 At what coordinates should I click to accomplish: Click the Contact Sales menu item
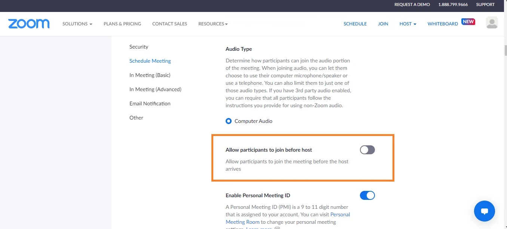pyautogui.click(x=169, y=24)
